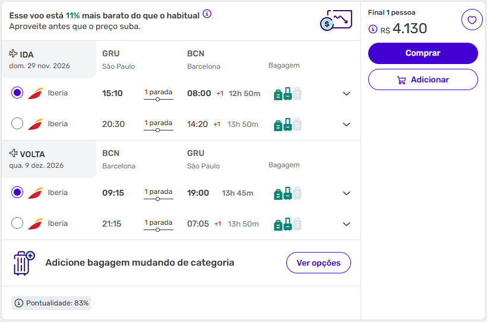Viewport: 487px width, 322px height.
Task: Click the add-baggage suitcase icon
Action: pyautogui.click(x=23, y=263)
